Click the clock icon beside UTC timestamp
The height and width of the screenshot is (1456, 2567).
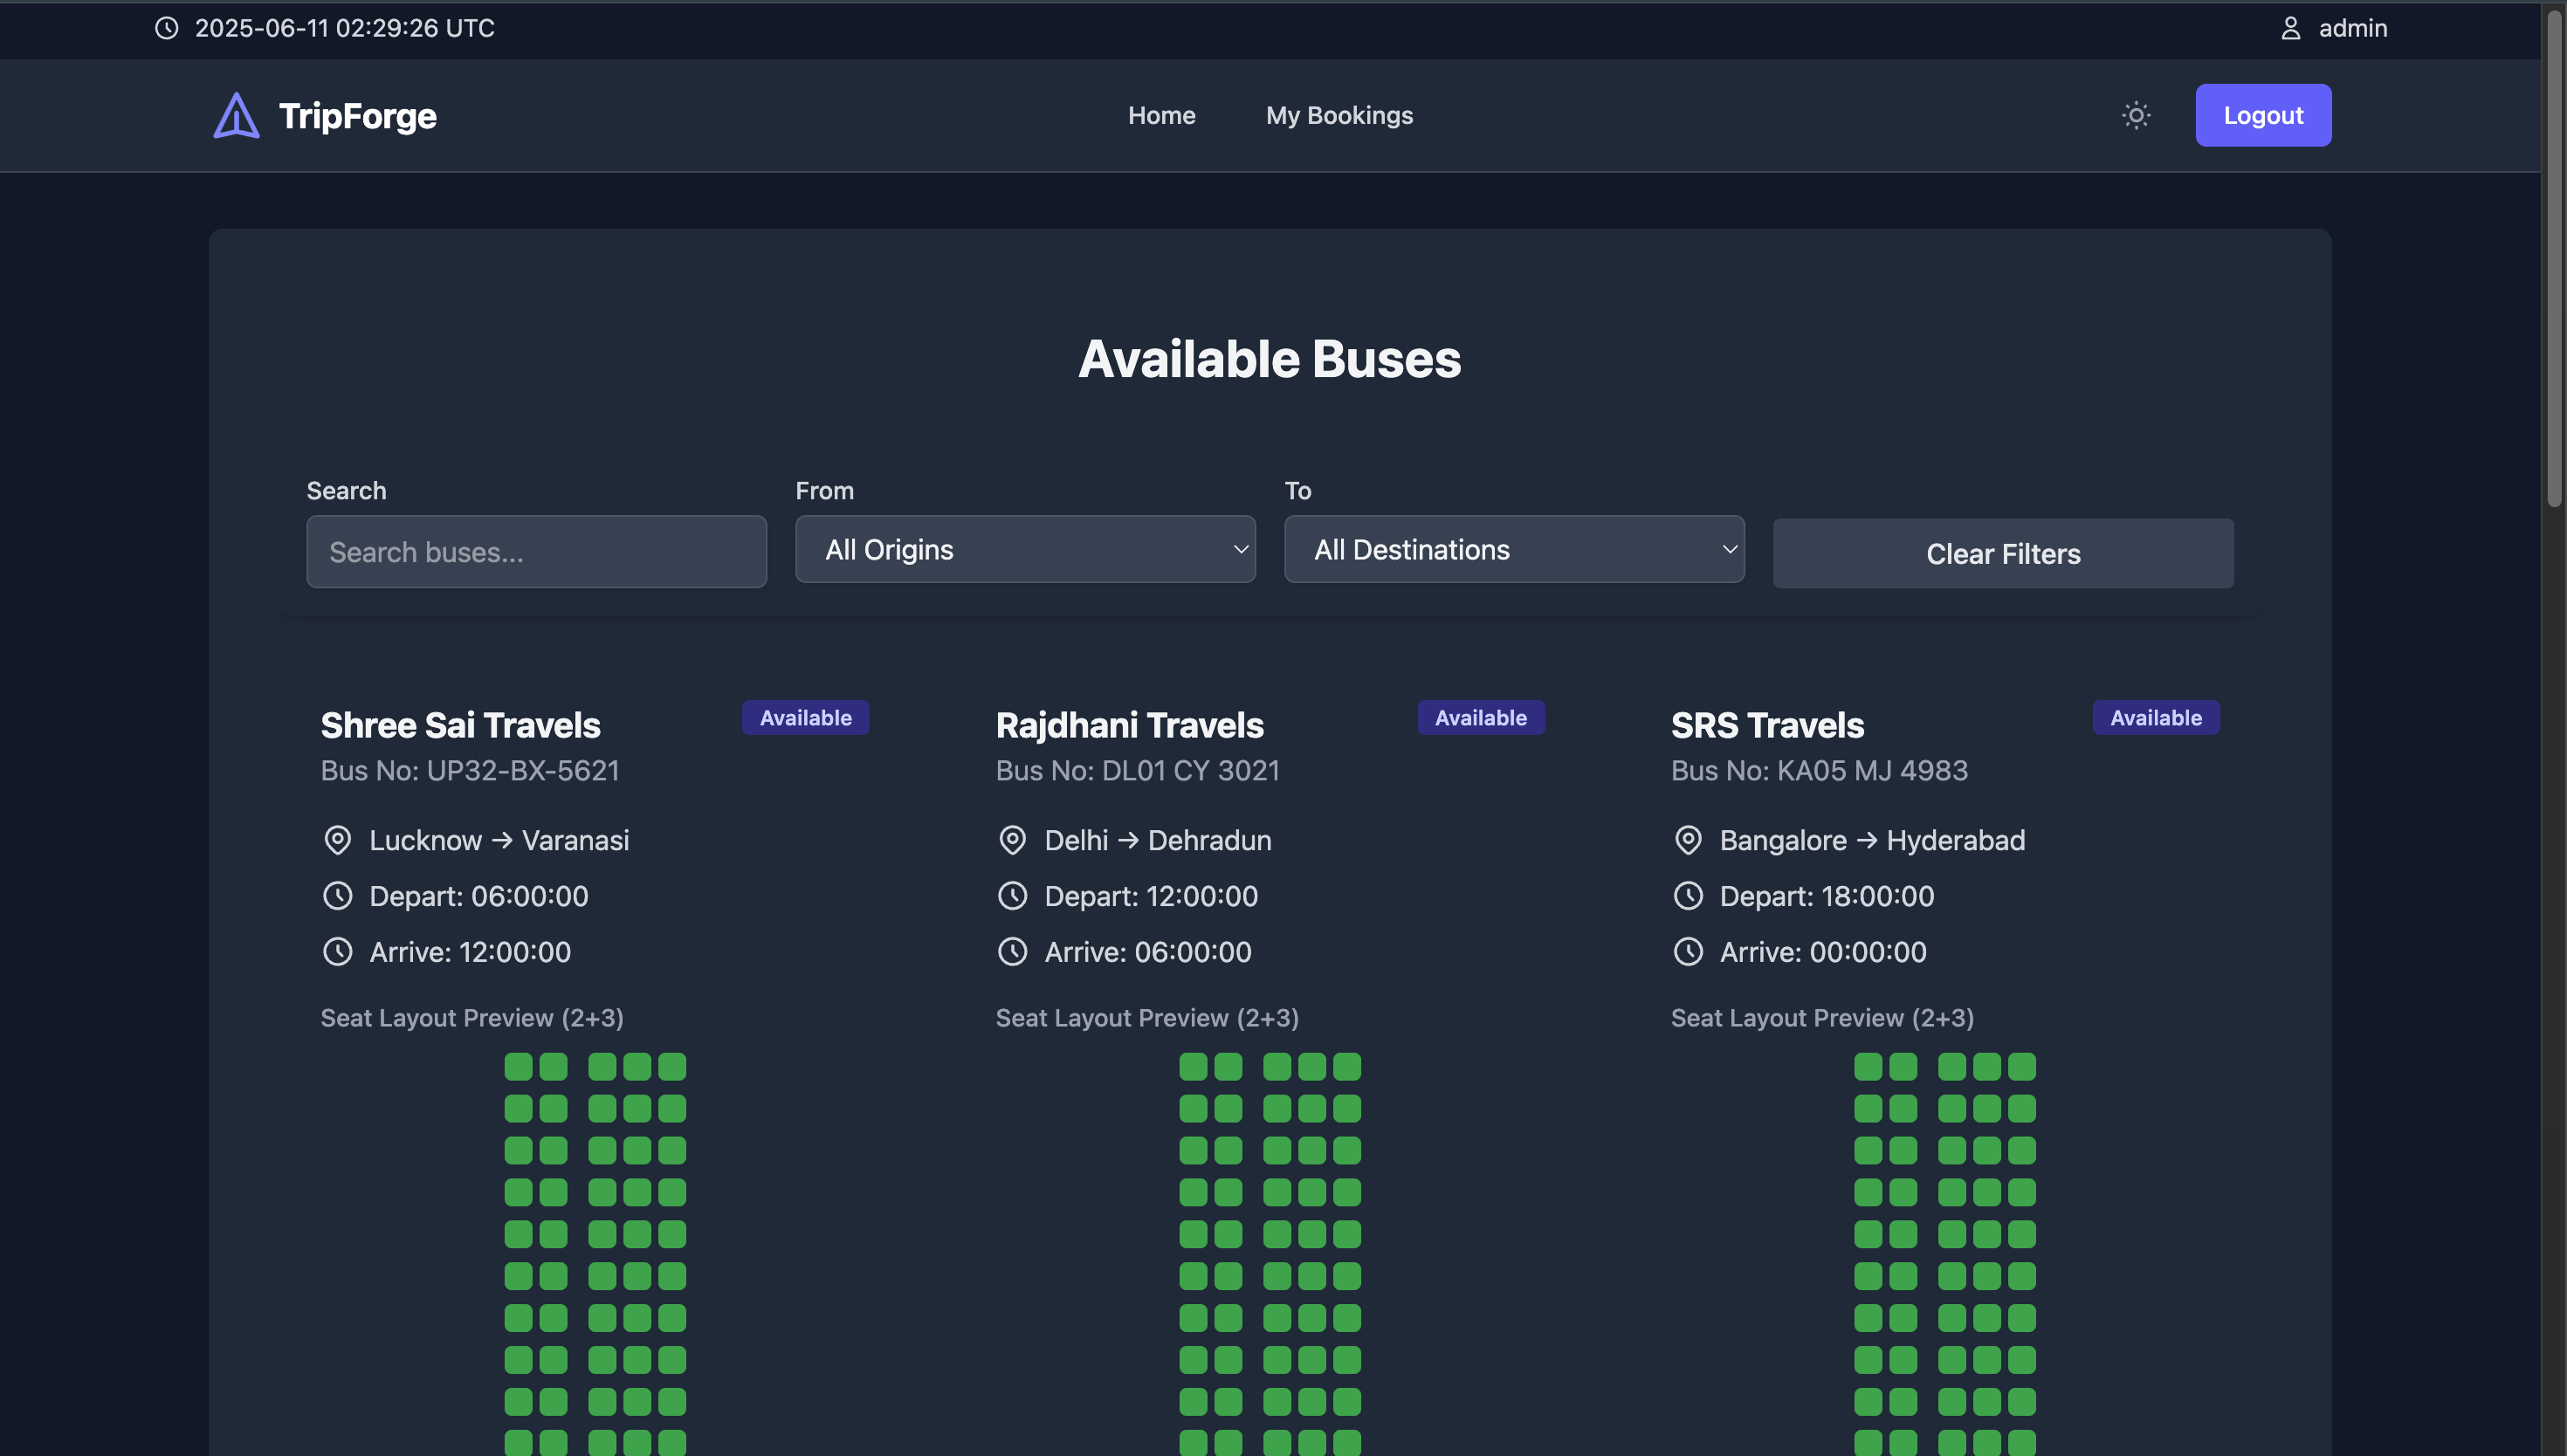(167, 28)
